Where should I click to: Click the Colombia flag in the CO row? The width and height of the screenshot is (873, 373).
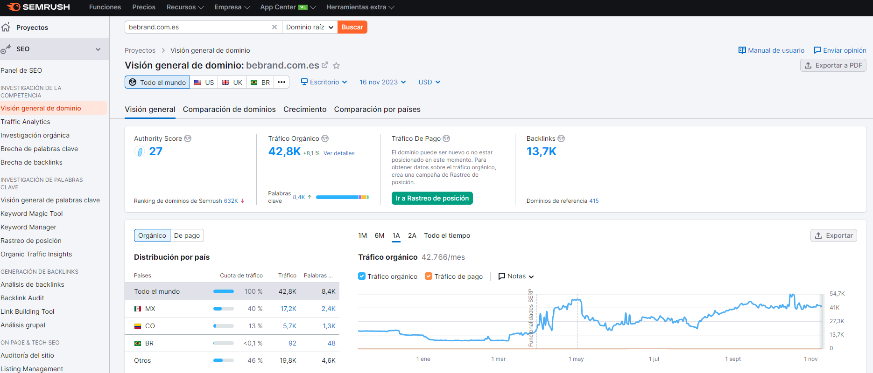click(138, 326)
